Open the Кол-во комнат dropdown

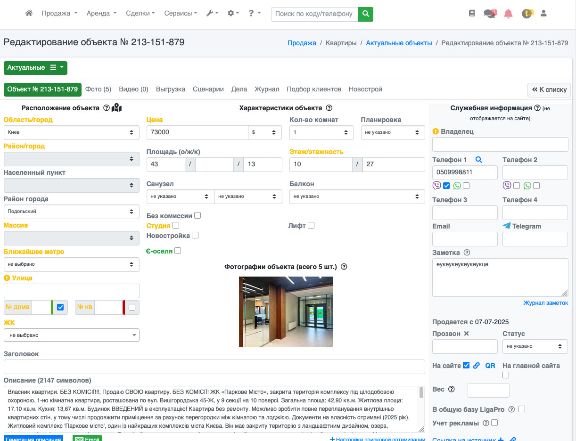coord(321,132)
